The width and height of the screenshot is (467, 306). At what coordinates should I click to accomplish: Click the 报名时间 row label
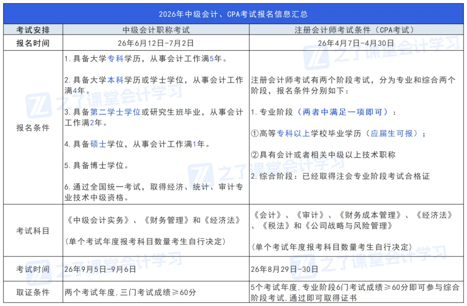click(33, 43)
